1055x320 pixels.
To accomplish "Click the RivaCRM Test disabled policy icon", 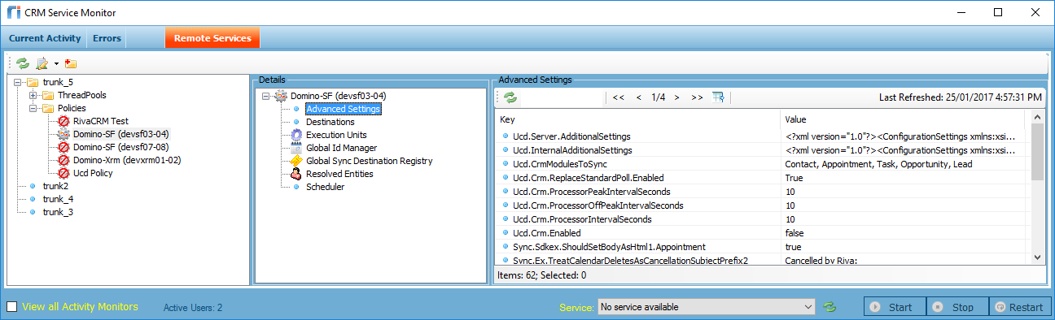I will [x=63, y=121].
